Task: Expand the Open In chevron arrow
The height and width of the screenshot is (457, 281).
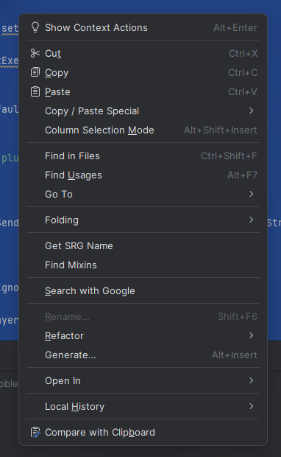Action: [x=252, y=380]
